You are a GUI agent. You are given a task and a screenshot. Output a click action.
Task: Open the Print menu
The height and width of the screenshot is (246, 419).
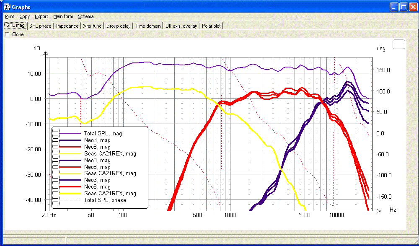10,17
